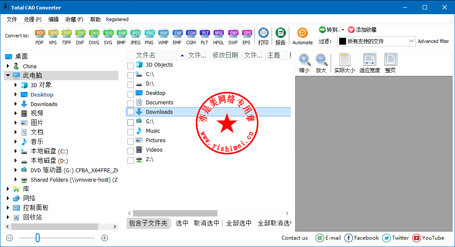Open the 帮助 menu
The width and height of the screenshot is (455, 247).
click(95, 19)
